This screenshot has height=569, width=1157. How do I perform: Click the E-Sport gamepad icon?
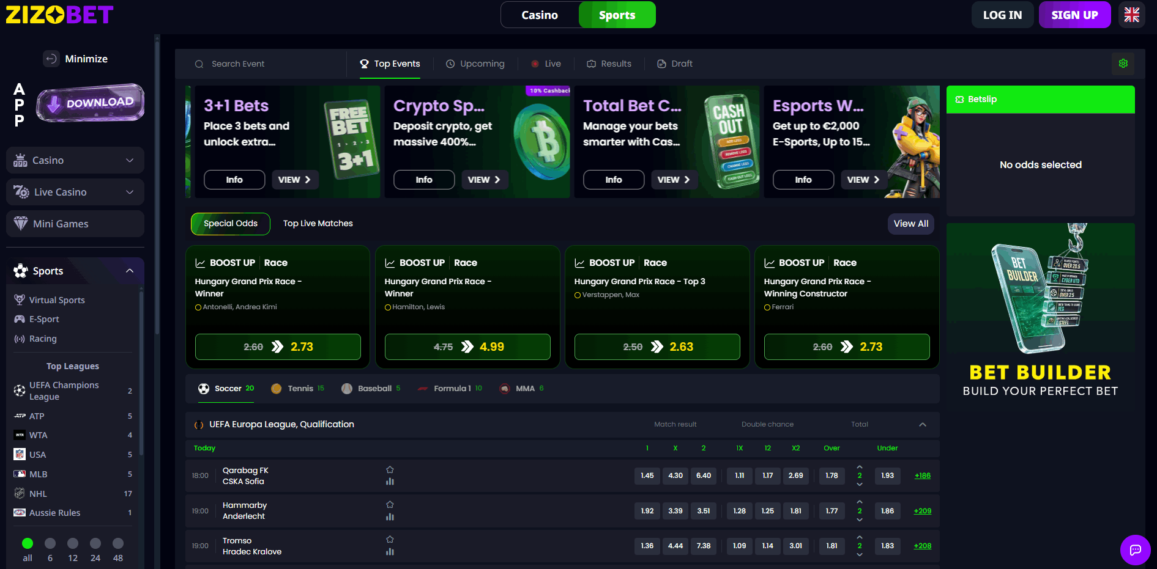[20, 319]
